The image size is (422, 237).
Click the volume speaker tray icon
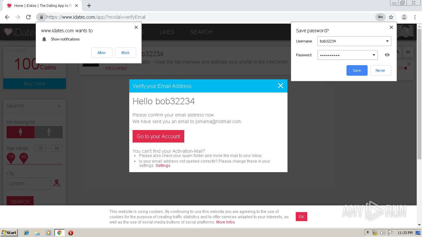click(x=382, y=233)
